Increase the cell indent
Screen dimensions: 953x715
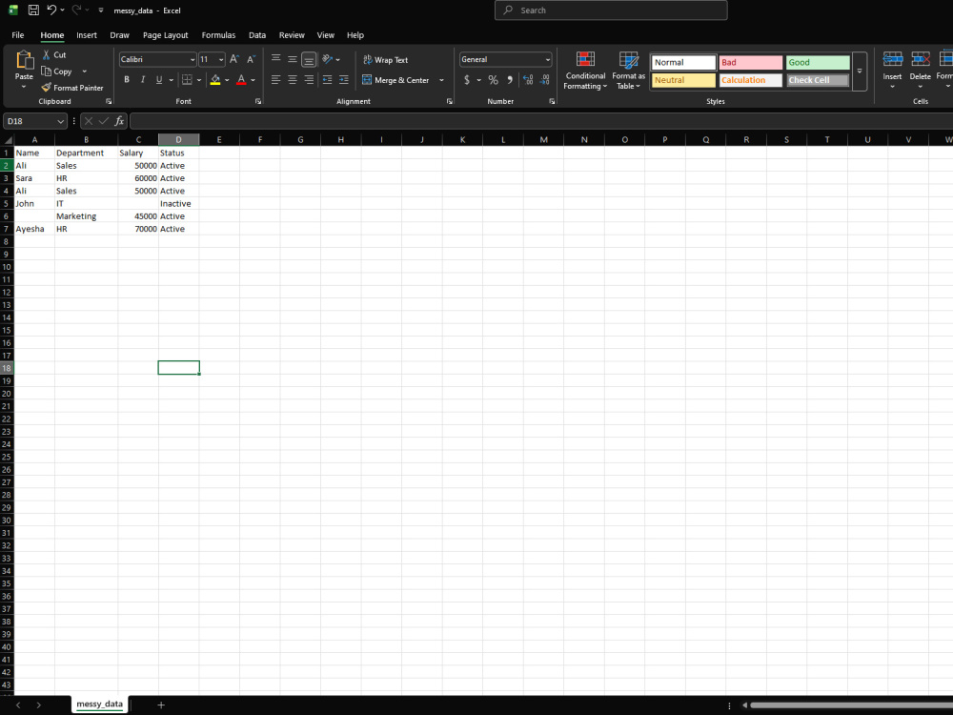pyautogui.click(x=344, y=80)
